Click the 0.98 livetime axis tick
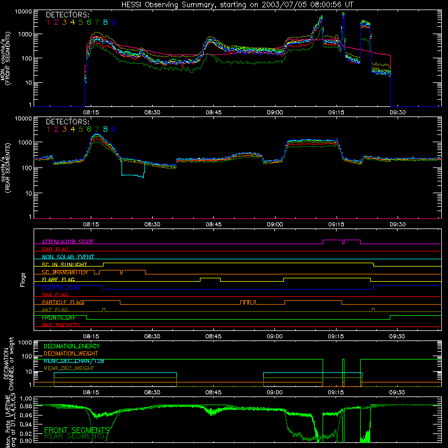Image resolution: width=448 pixels, height=448 pixels. 26,407
